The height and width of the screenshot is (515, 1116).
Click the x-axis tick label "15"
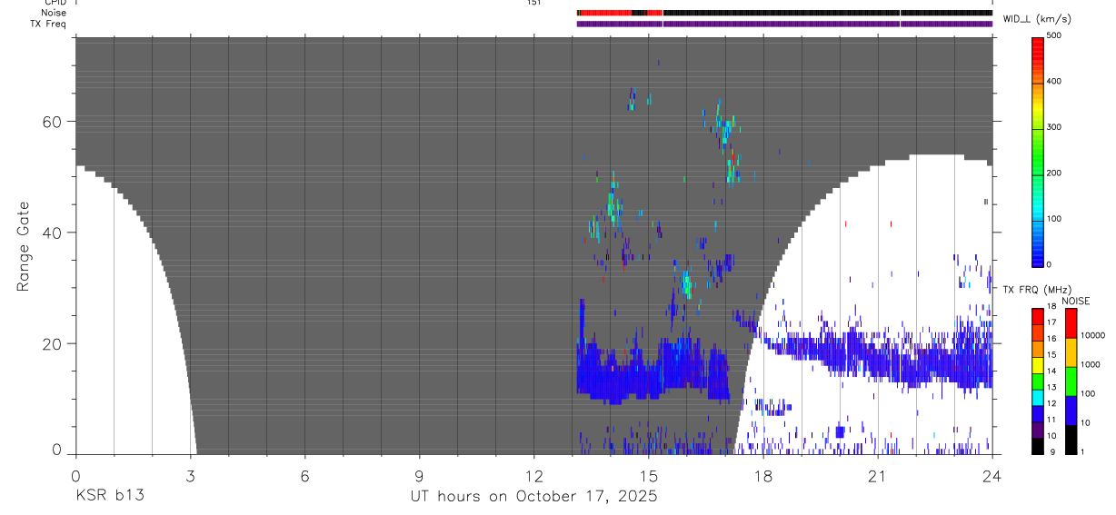(648, 476)
